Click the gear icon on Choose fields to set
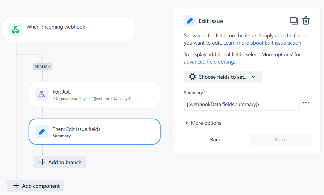Viewport: 324px width, 195px height. (x=192, y=76)
